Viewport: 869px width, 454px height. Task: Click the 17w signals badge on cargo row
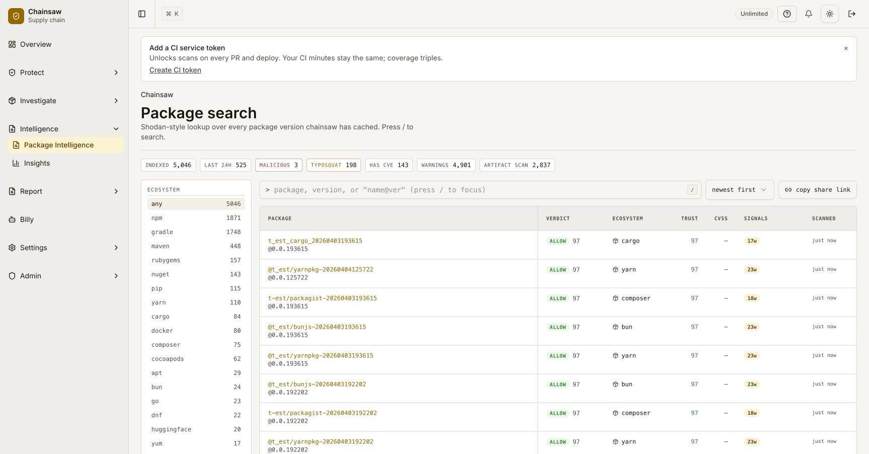[x=752, y=241]
